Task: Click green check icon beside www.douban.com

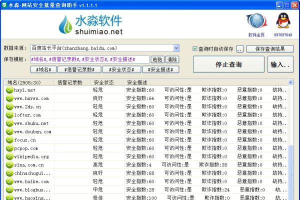Action: 9,131
